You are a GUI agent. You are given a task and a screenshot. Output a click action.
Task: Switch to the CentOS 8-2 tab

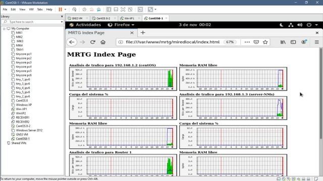point(103,18)
